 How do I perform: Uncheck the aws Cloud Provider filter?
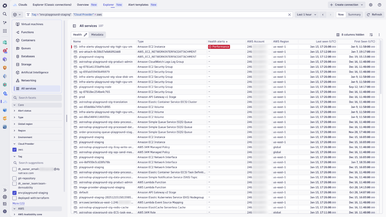click(14, 149)
